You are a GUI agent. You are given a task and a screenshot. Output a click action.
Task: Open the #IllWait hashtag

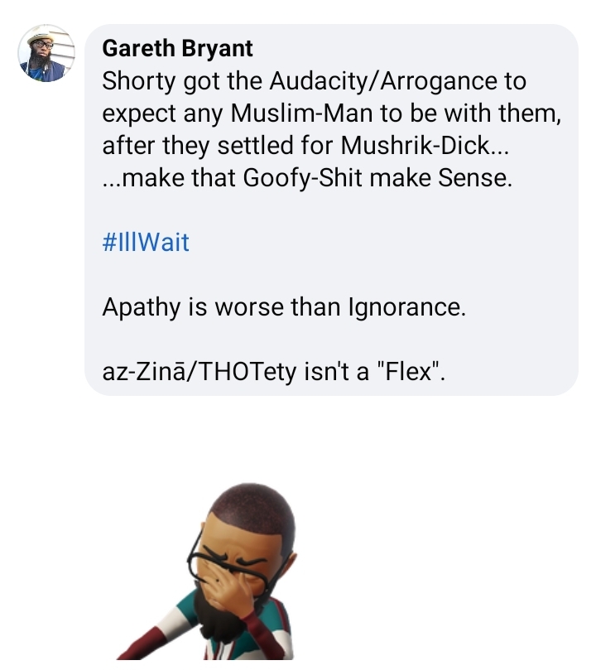(x=146, y=243)
